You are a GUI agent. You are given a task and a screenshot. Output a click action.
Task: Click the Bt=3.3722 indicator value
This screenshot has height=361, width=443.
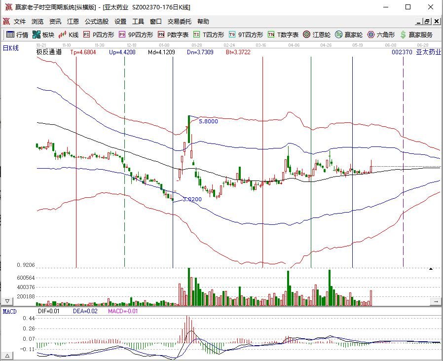pyautogui.click(x=238, y=52)
